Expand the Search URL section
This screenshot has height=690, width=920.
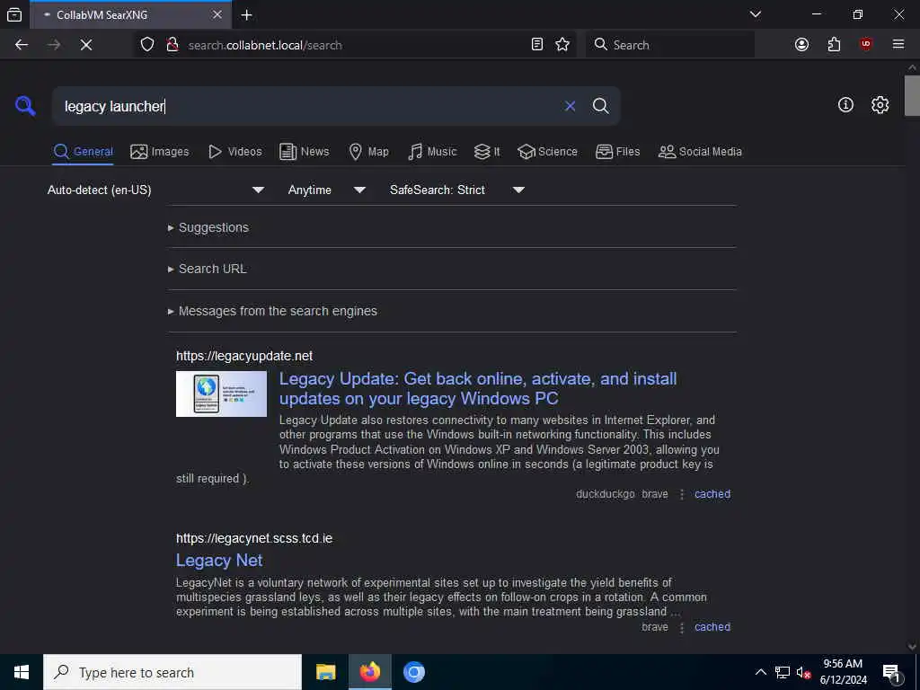208,269
